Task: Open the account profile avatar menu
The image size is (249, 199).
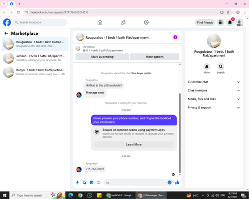Action: (239, 22)
